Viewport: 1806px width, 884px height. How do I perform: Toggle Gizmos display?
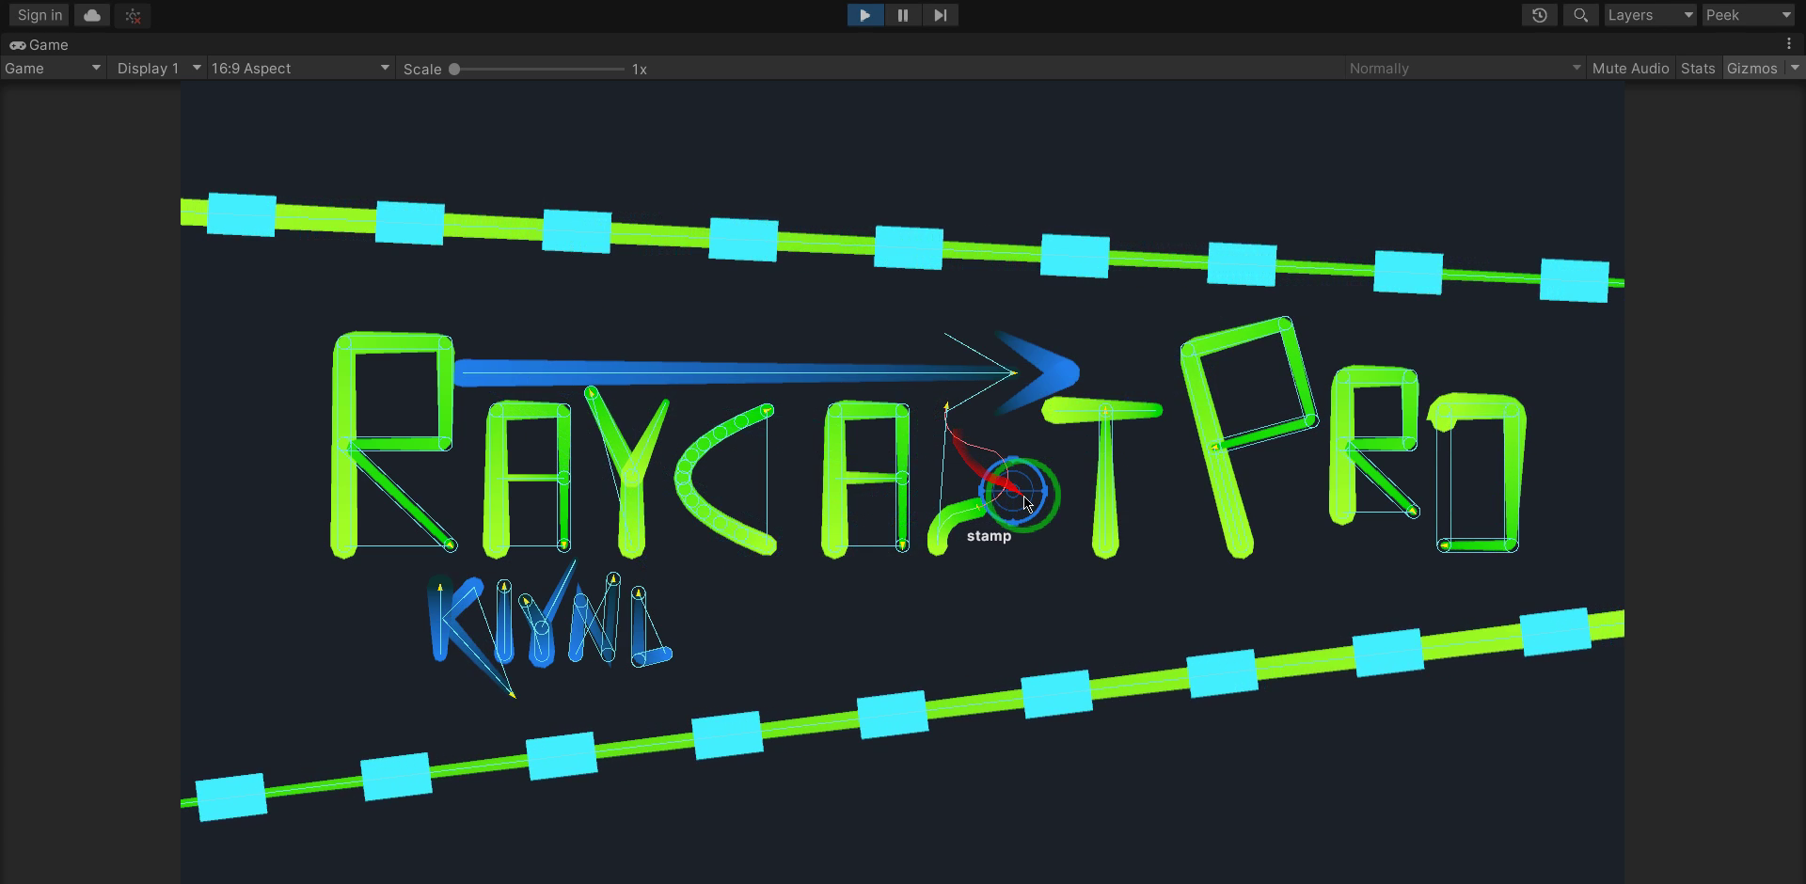1752,68
